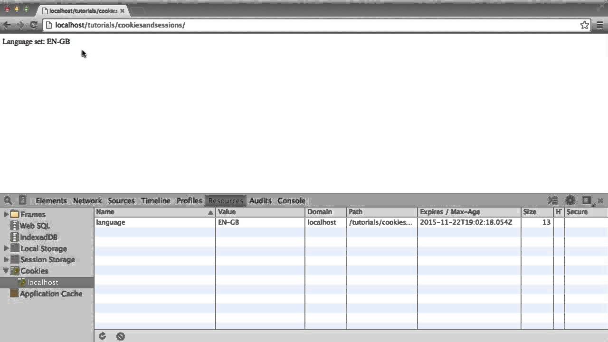Select Frames in the sidebar

pos(33,214)
